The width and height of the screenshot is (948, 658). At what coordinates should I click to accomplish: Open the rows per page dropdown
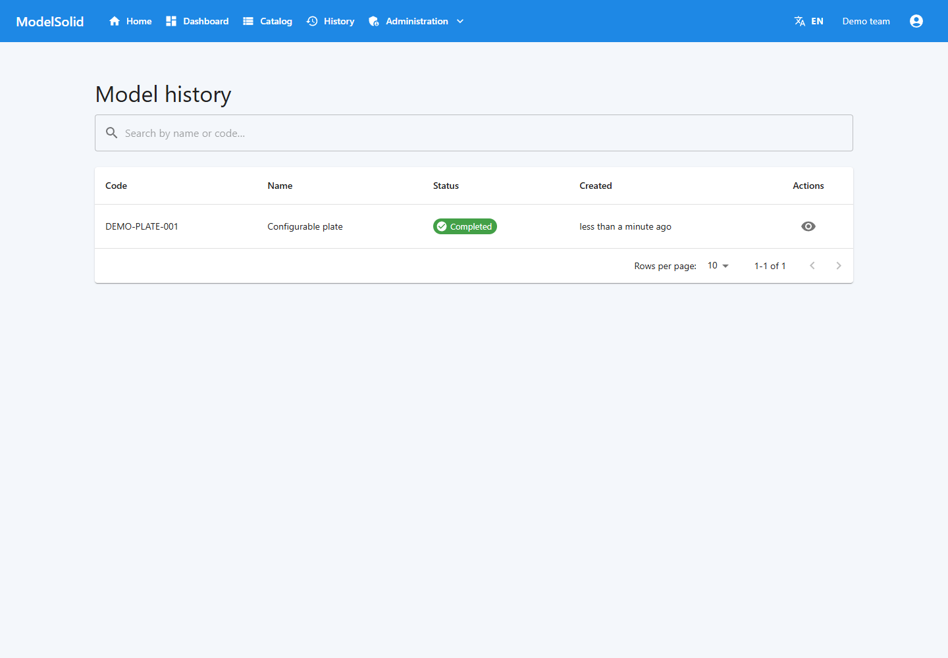[x=718, y=266]
